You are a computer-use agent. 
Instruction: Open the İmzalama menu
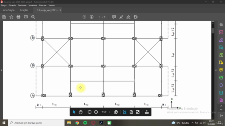pos(33,6)
